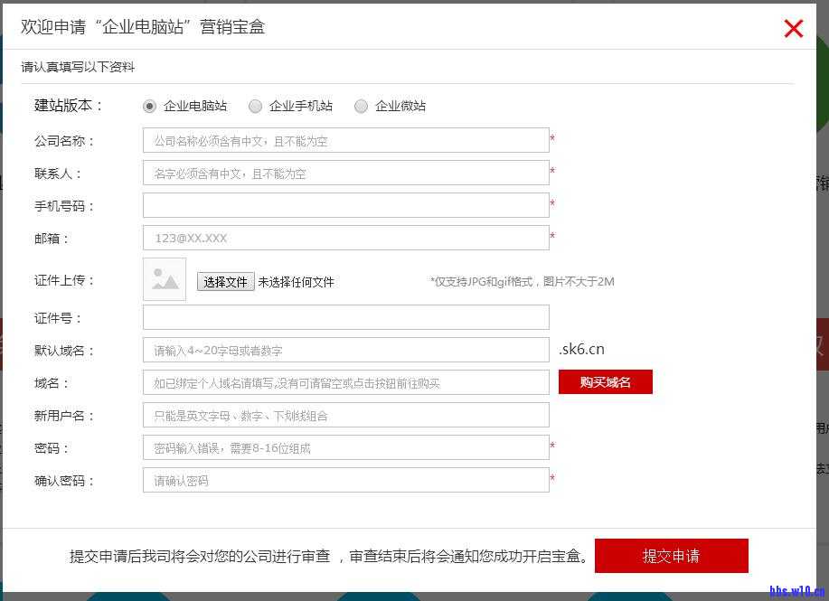
Task: Click the 证件号 input field
Action: pos(345,318)
